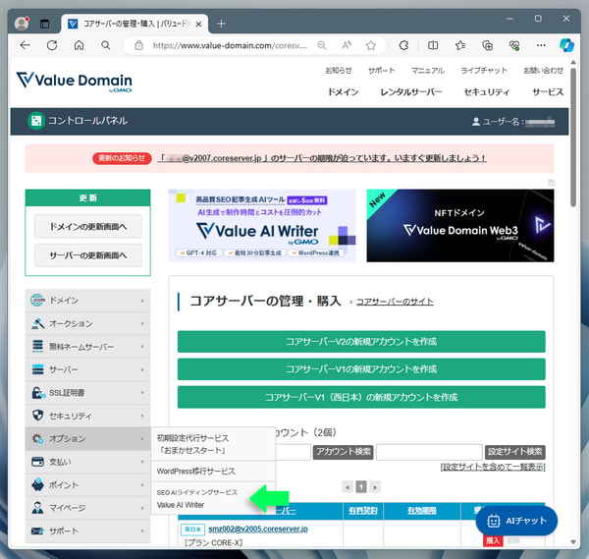Click コアサーバーV1（西日本）の新規アカウントを作成 button
The image size is (589, 559).
pyautogui.click(x=361, y=397)
